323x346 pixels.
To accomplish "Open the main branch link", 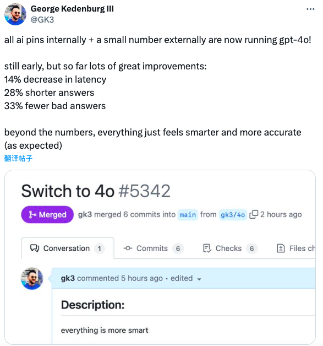I will 188,215.
